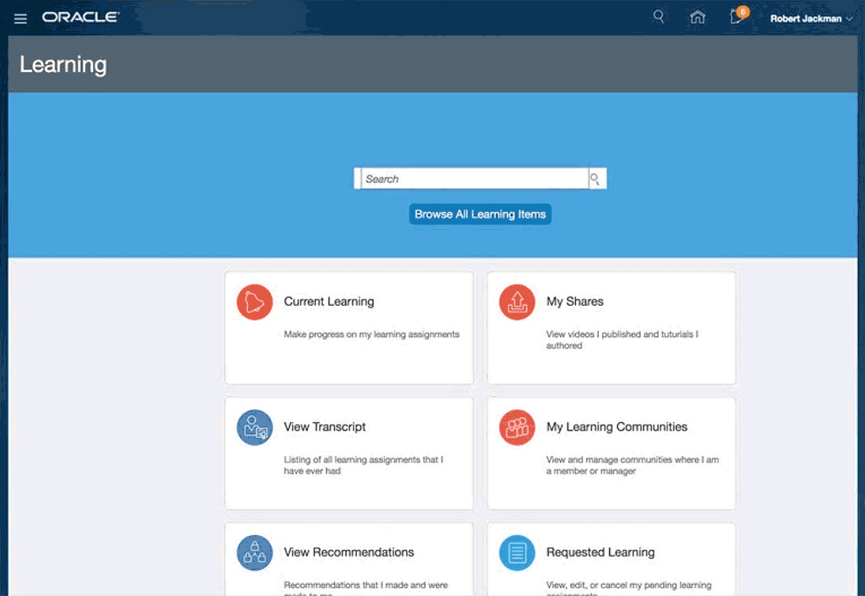Image resolution: width=865 pixels, height=596 pixels.
Task: Click the Current Learning bell icon
Action: point(254,302)
